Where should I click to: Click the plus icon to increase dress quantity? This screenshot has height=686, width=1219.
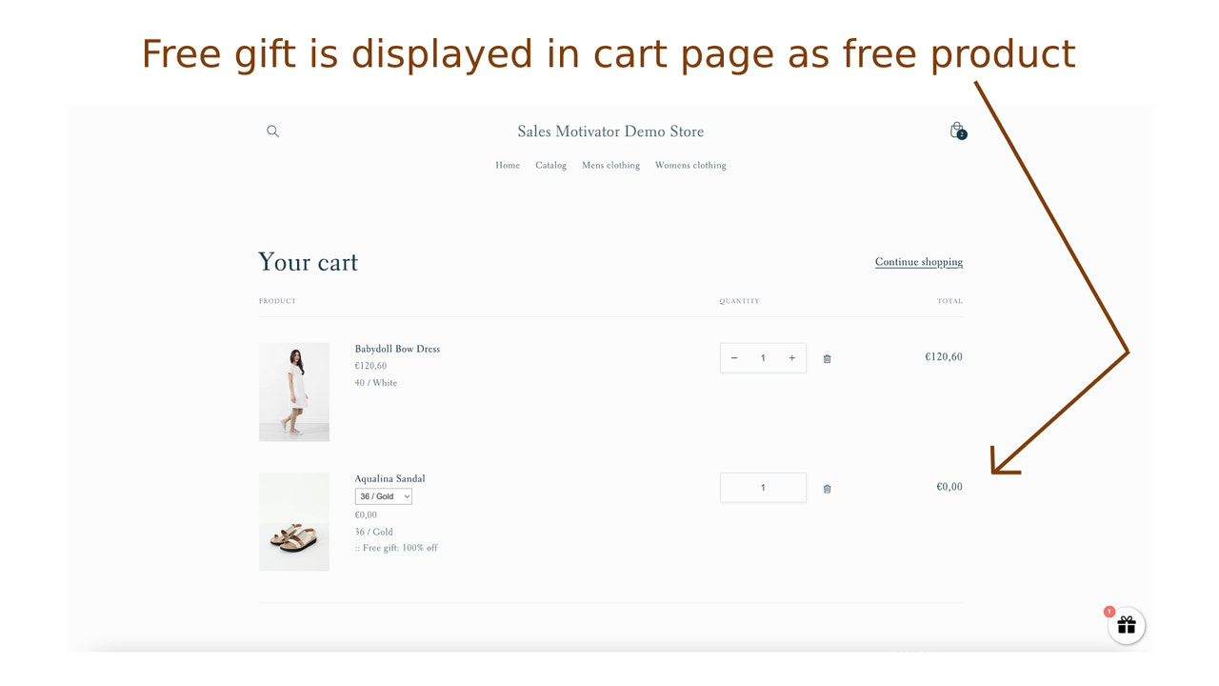tap(791, 357)
